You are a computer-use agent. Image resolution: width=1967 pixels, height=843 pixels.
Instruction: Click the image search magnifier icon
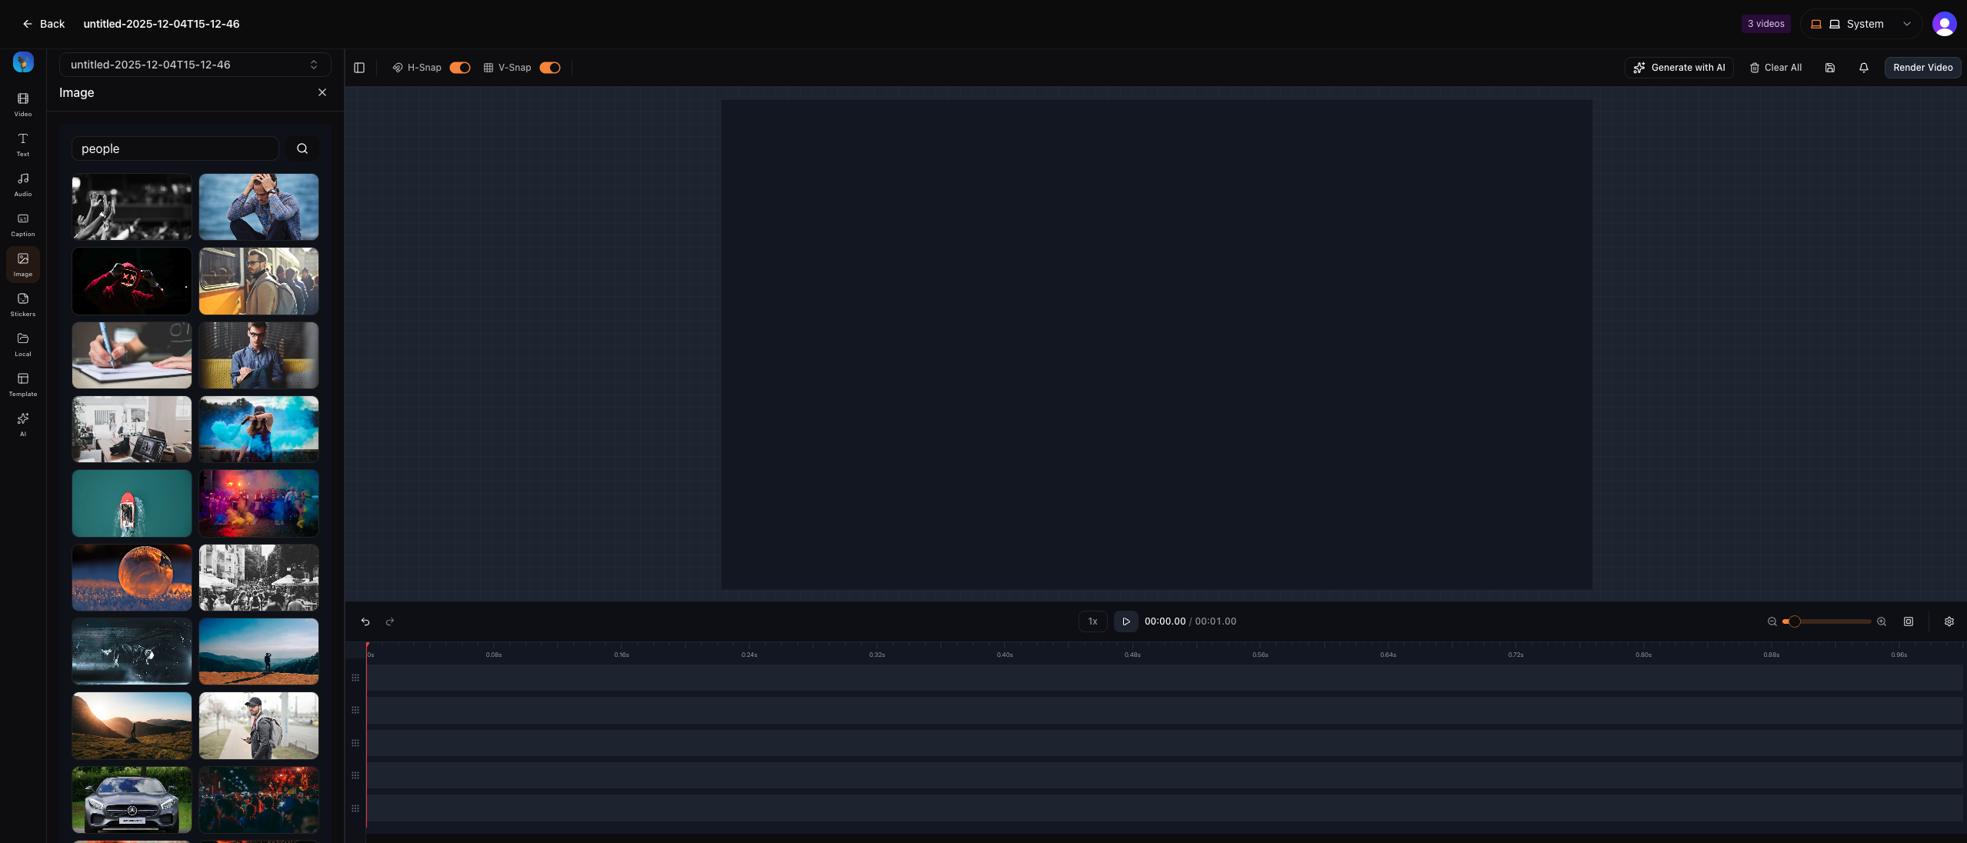click(302, 148)
